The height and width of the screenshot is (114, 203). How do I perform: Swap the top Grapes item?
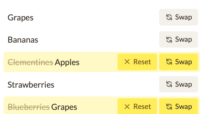[178, 17]
